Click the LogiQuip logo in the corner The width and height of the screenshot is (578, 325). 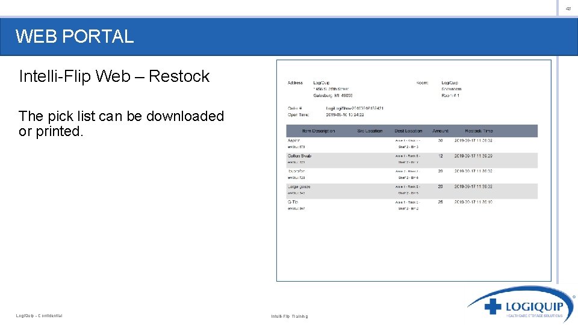tap(520, 305)
